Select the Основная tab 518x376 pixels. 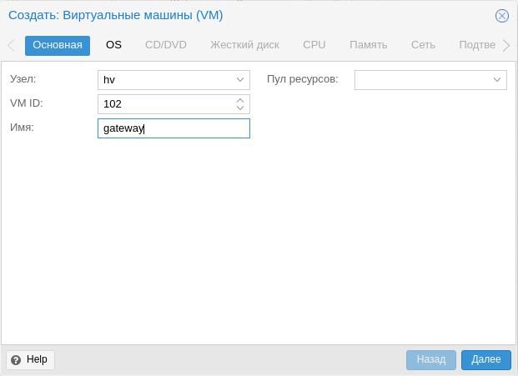tap(58, 45)
